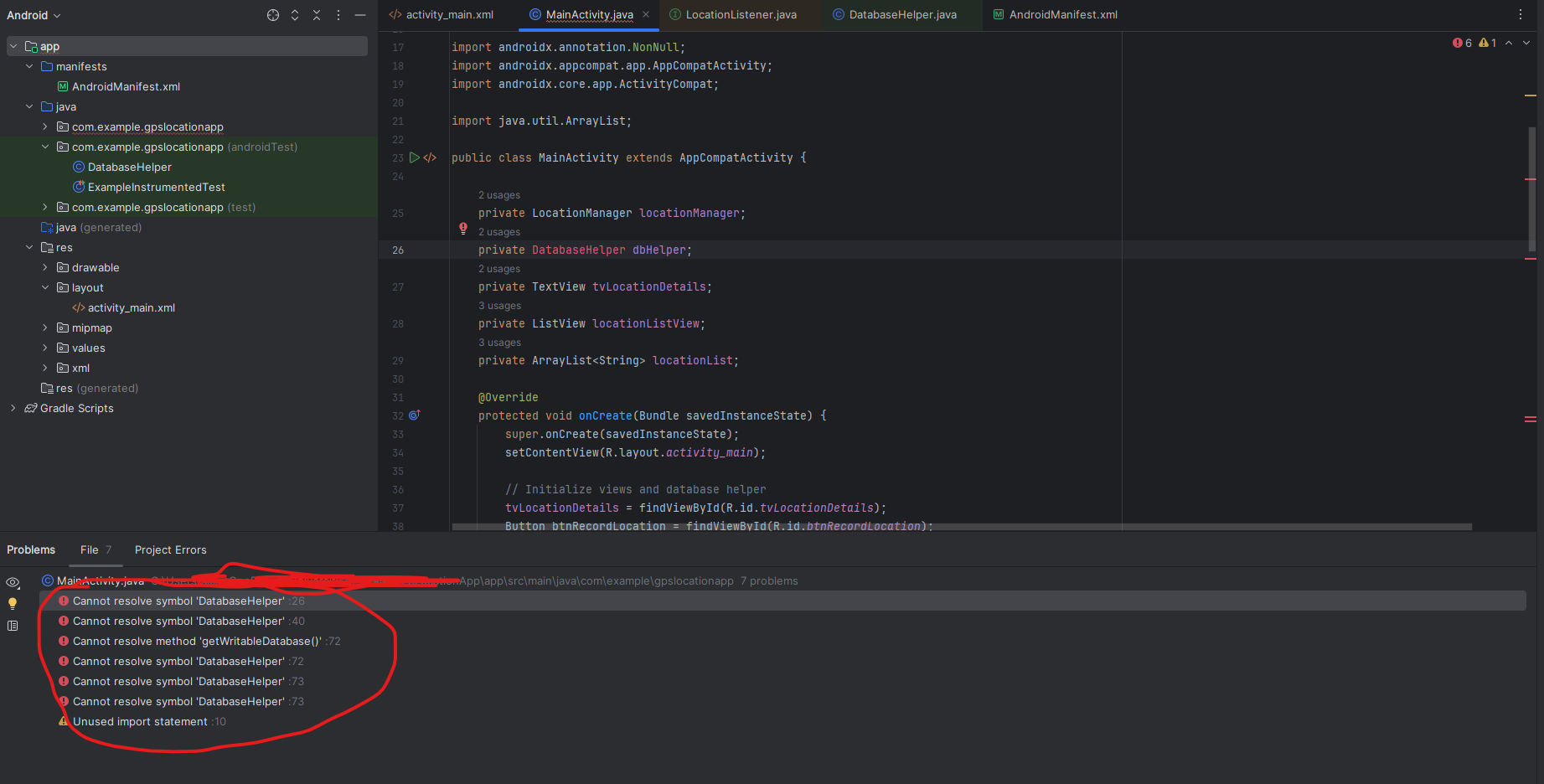This screenshot has width=1544, height=784.
Task: Click editor horizontal scrollbar thumb
Action: [x=962, y=527]
